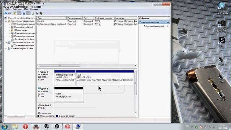Click the Up one level folder icon
231x130 pixels.
click(x=15, y=13)
